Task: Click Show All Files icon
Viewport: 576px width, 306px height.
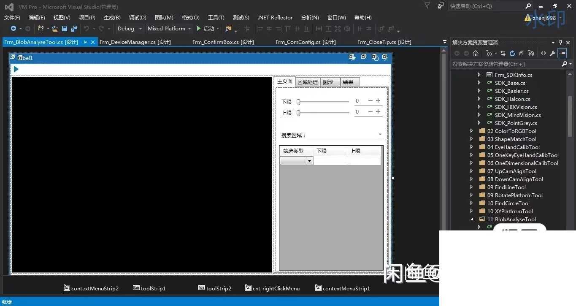Action: (x=531, y=53)
